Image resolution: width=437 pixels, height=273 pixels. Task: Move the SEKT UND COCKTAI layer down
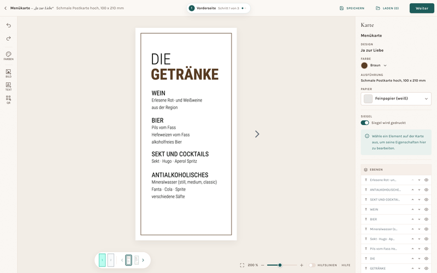419,199
